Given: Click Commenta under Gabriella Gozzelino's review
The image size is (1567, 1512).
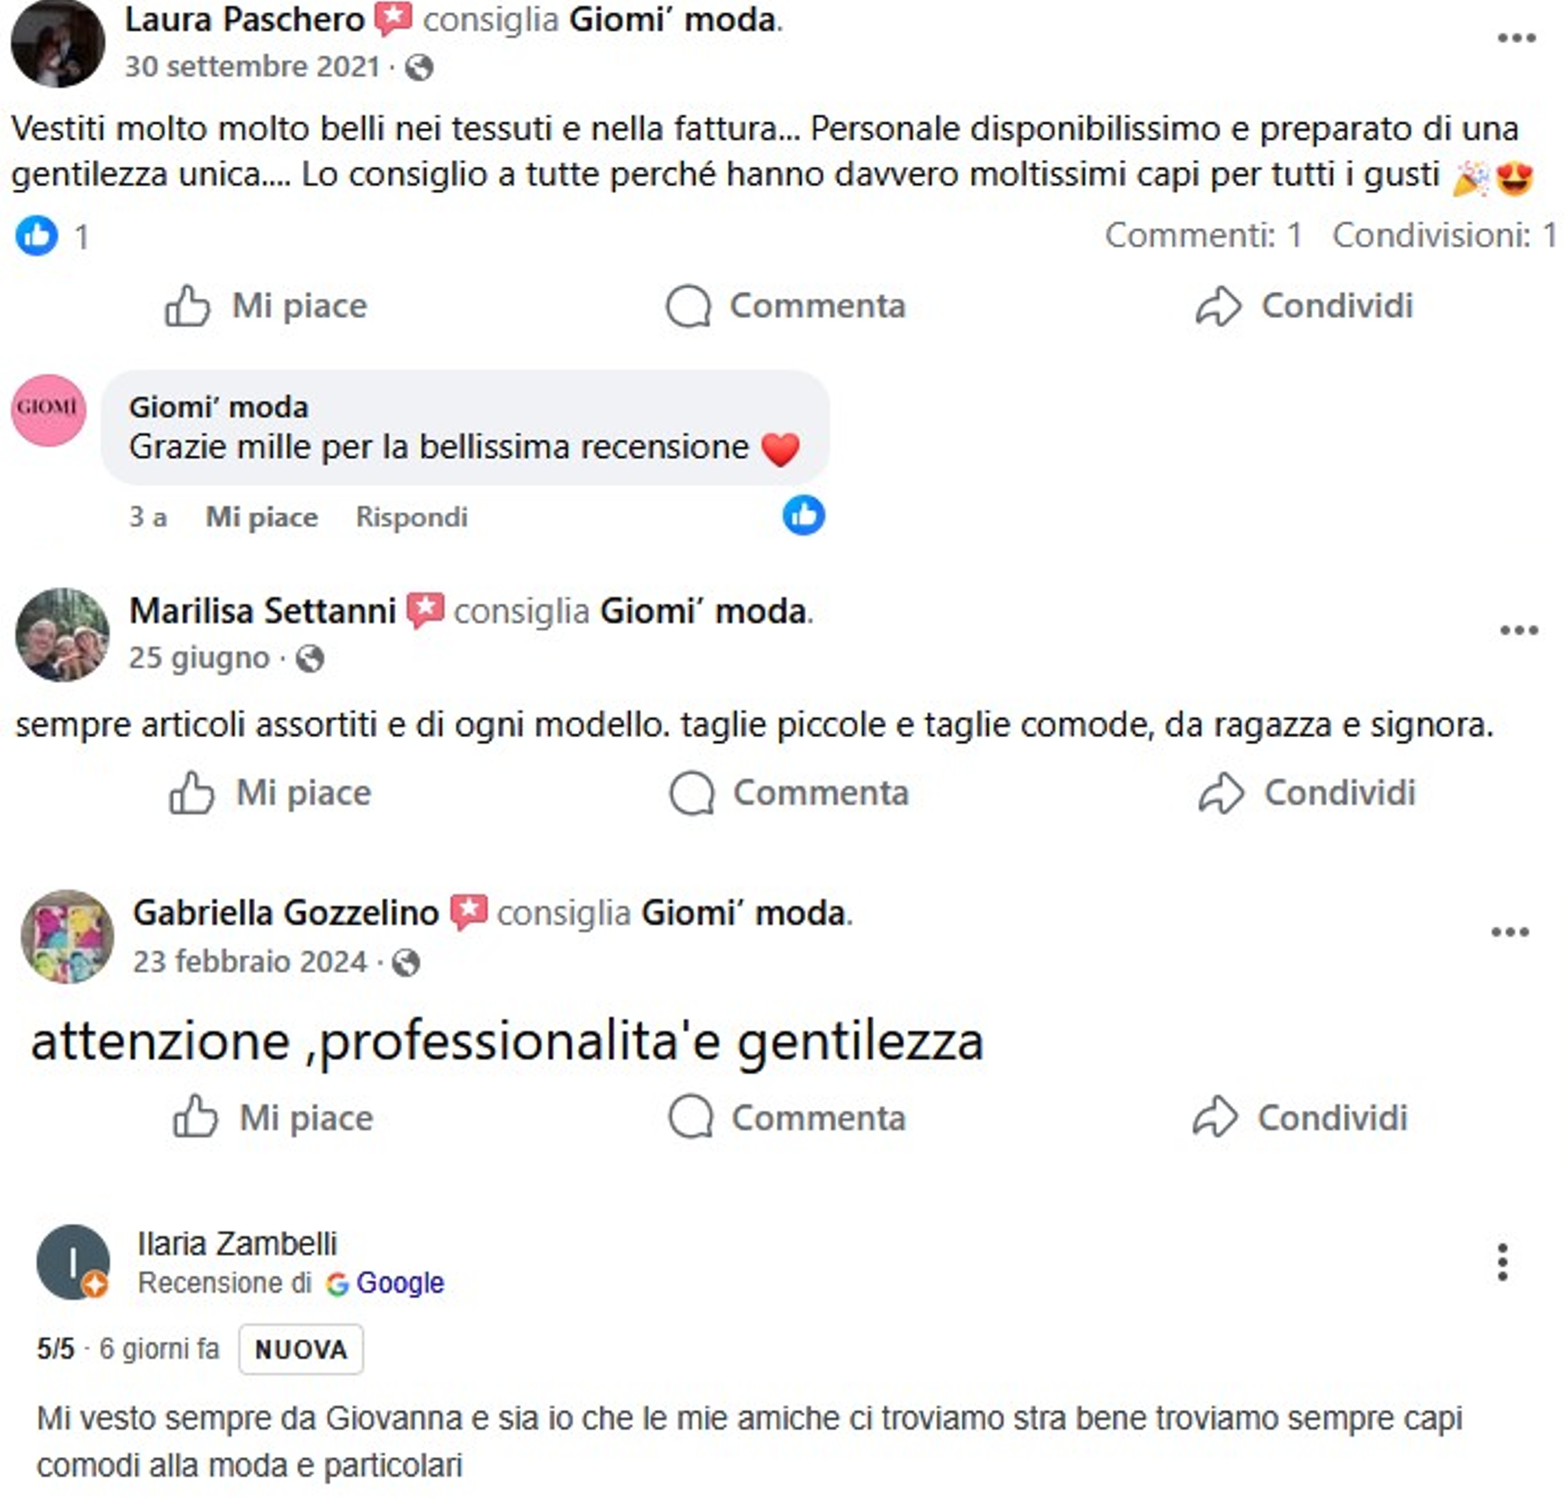Looking at the screenshot, I should coord(787,1117).
